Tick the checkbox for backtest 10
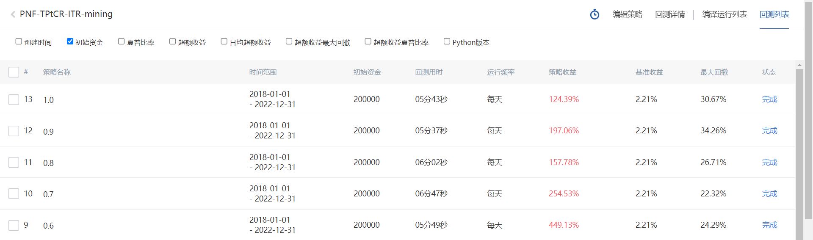The height and width of the screenshot is (240, 813). pyautogui.click(x=14, y=194)
